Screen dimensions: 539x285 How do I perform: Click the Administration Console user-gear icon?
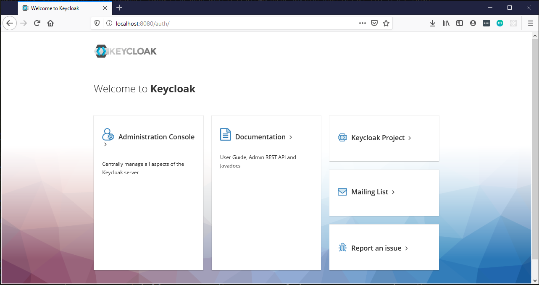[108, 135]
